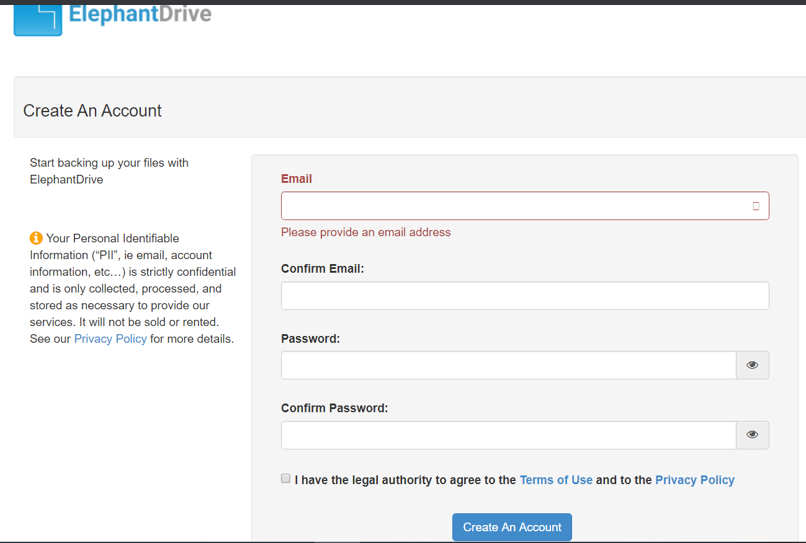Reveal the Confirm Password field contents
806x543 pixels.
[752, 435]
